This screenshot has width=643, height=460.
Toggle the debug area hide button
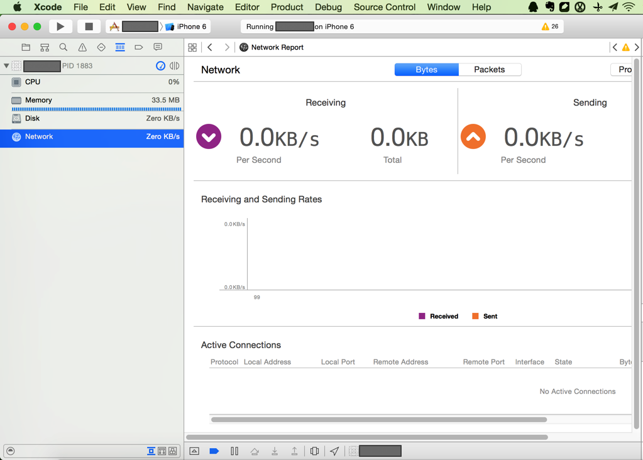click(194, 451)
